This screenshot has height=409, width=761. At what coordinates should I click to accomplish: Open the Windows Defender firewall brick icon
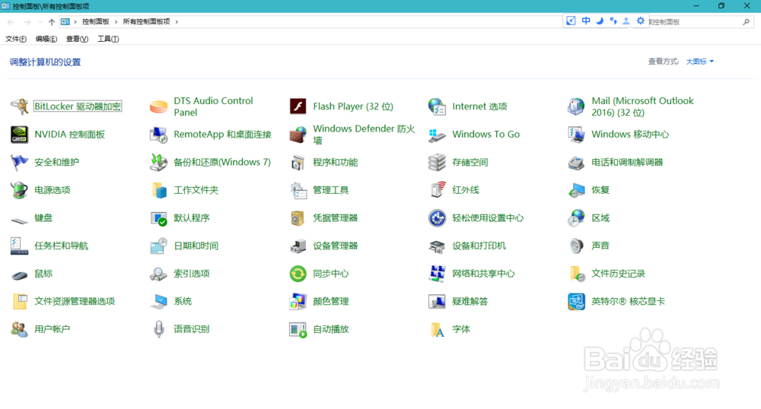(298, 135)
